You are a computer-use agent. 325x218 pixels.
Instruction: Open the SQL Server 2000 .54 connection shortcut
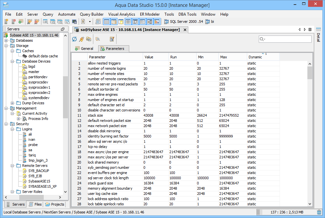point(183,22)
